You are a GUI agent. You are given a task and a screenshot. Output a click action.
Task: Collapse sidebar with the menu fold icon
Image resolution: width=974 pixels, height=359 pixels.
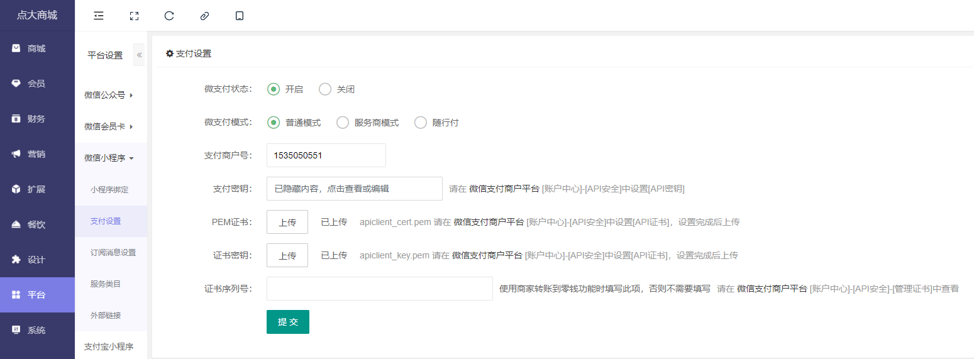(x=99, y=16)
